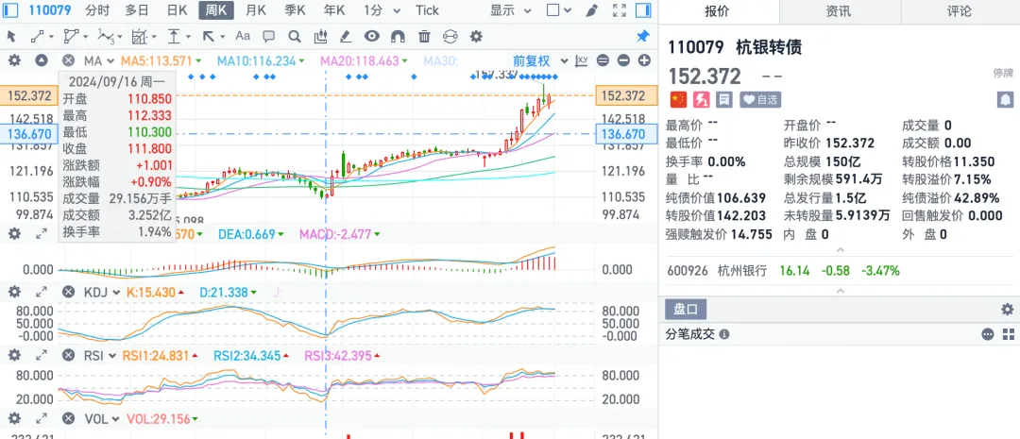
Task: Open the 盘口 settings gear
Action: 1008,309
